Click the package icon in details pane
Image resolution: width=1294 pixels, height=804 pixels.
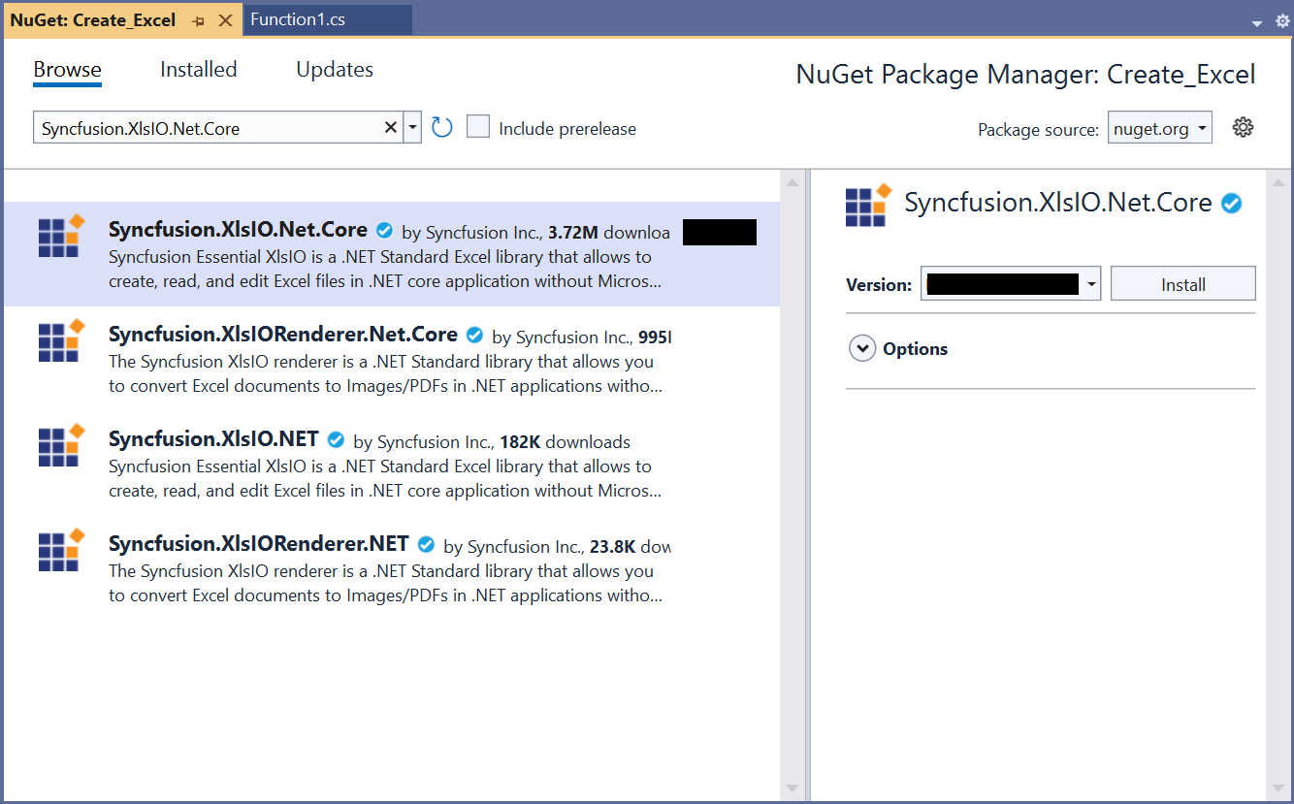tap(868, 205)
